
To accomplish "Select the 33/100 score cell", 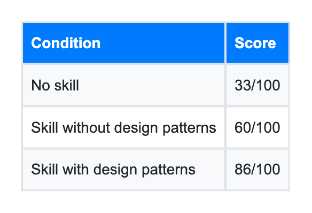I will click(x=258, y=85).
